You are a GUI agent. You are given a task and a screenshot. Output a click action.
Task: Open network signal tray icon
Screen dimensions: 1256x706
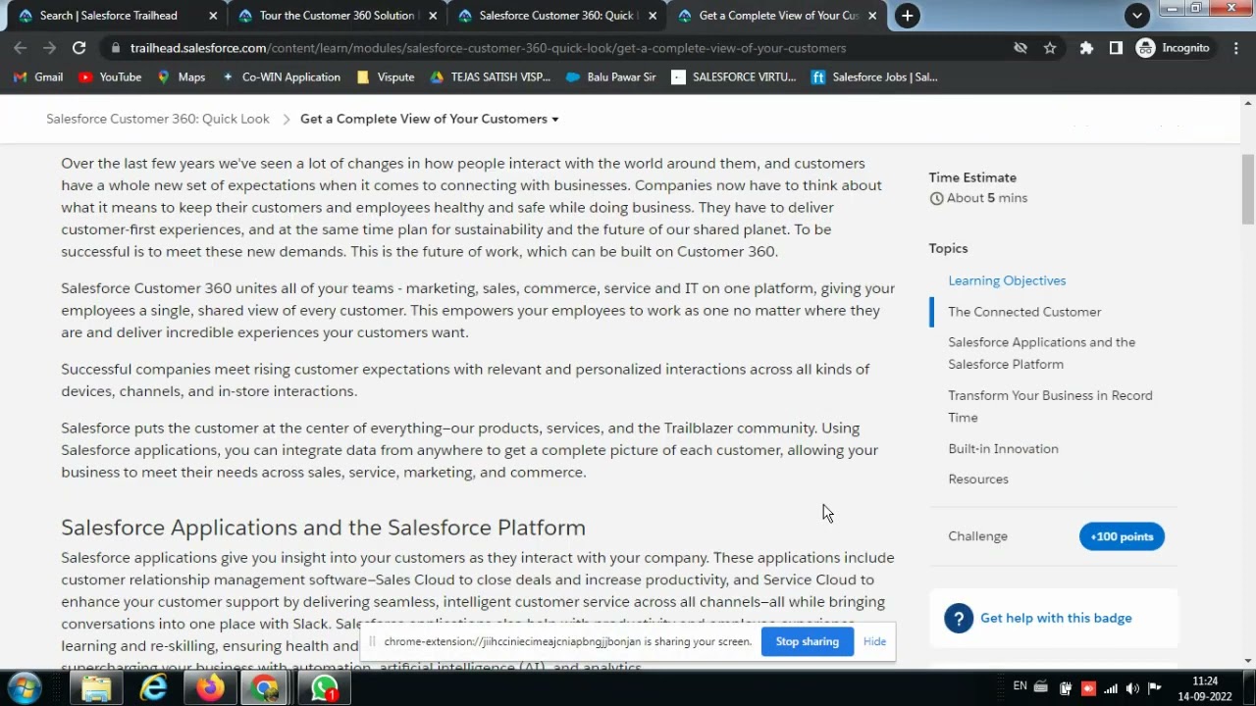(x=1110, y=688)
